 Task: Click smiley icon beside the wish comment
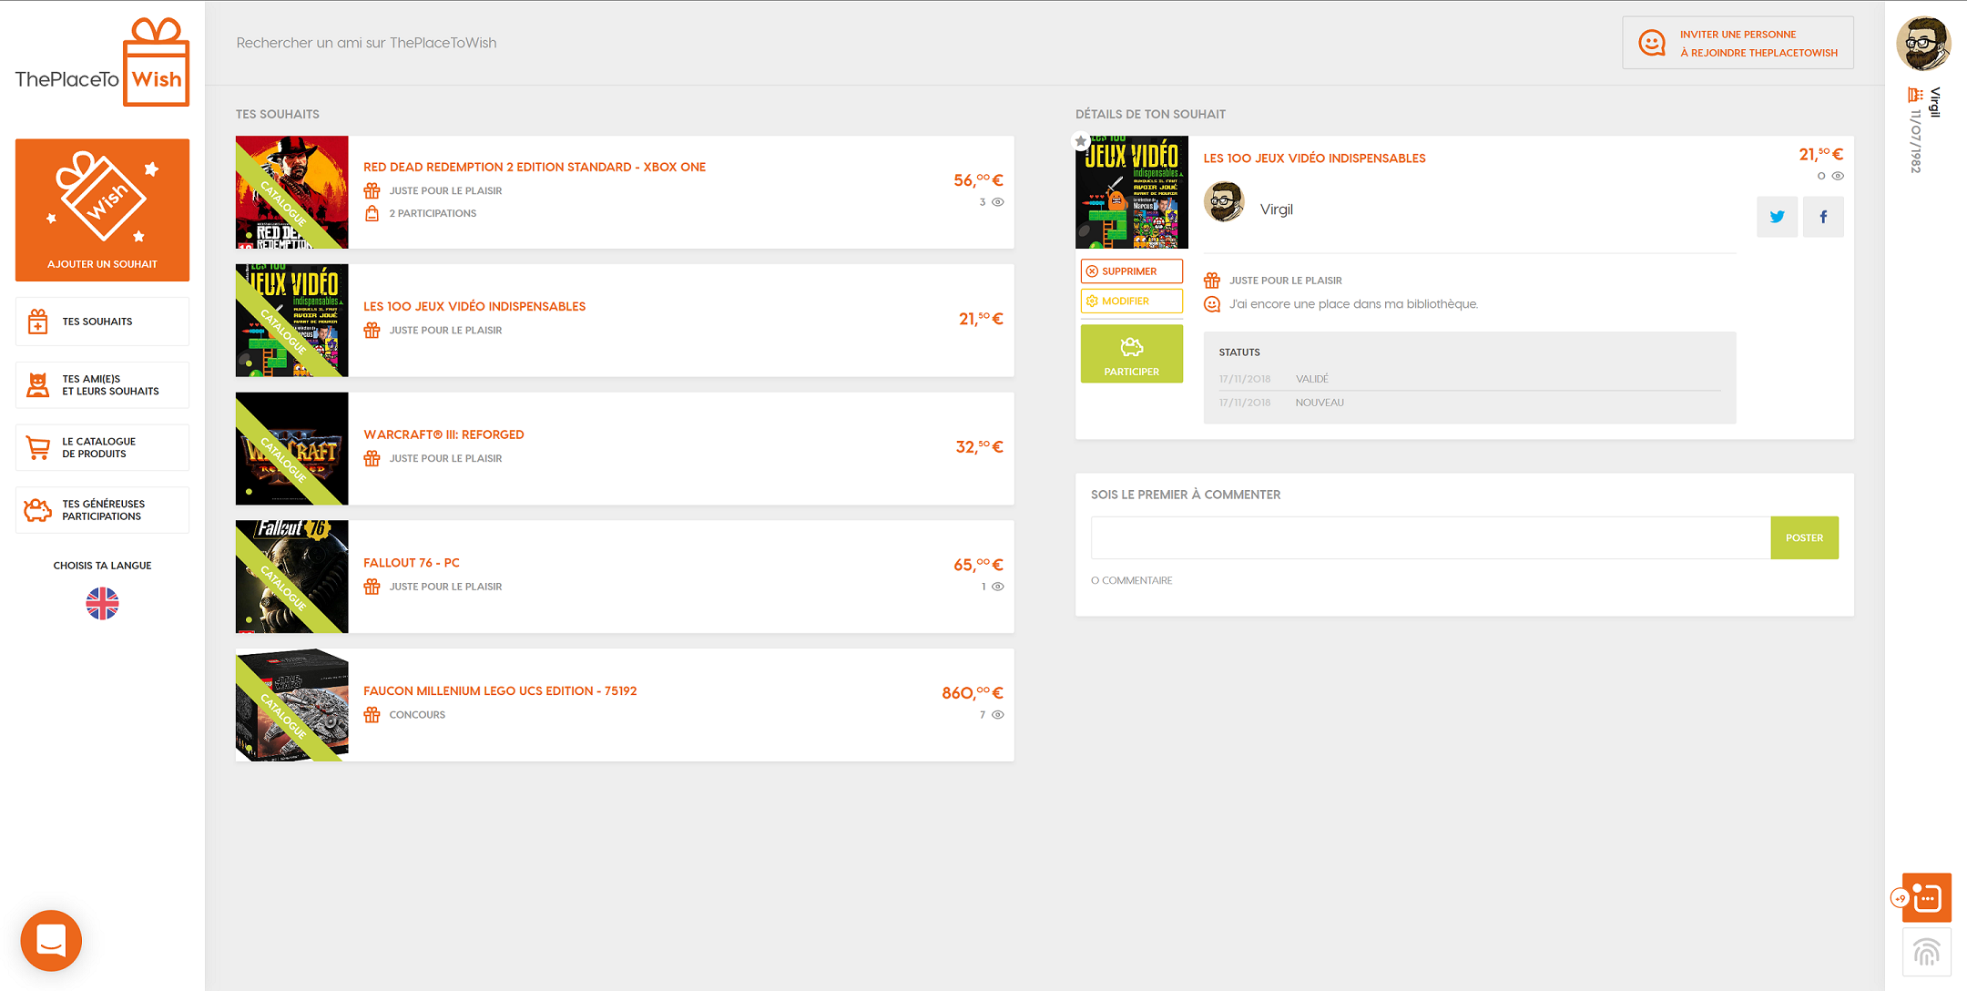[1212, 304]
